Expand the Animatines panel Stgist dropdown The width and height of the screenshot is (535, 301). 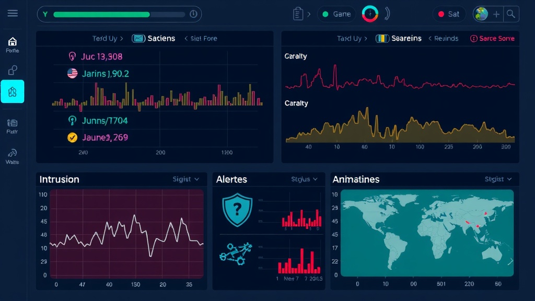tap(498, 179)
